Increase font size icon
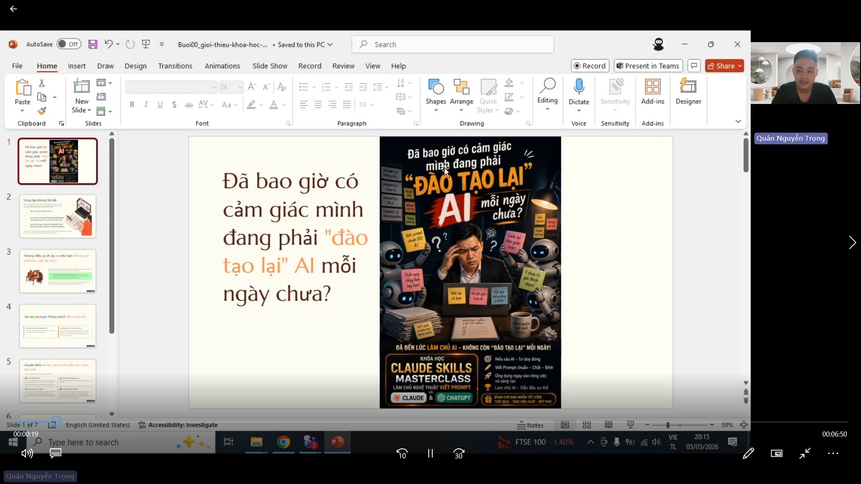861x484 pixels. (x=252, y=86)
